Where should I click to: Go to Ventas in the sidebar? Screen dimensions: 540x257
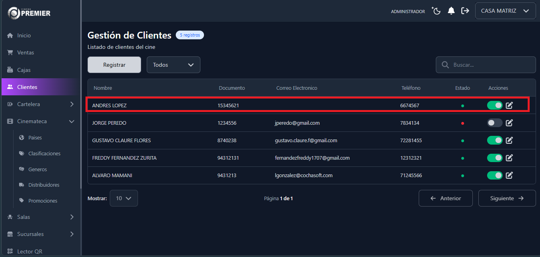pos(25,52)
